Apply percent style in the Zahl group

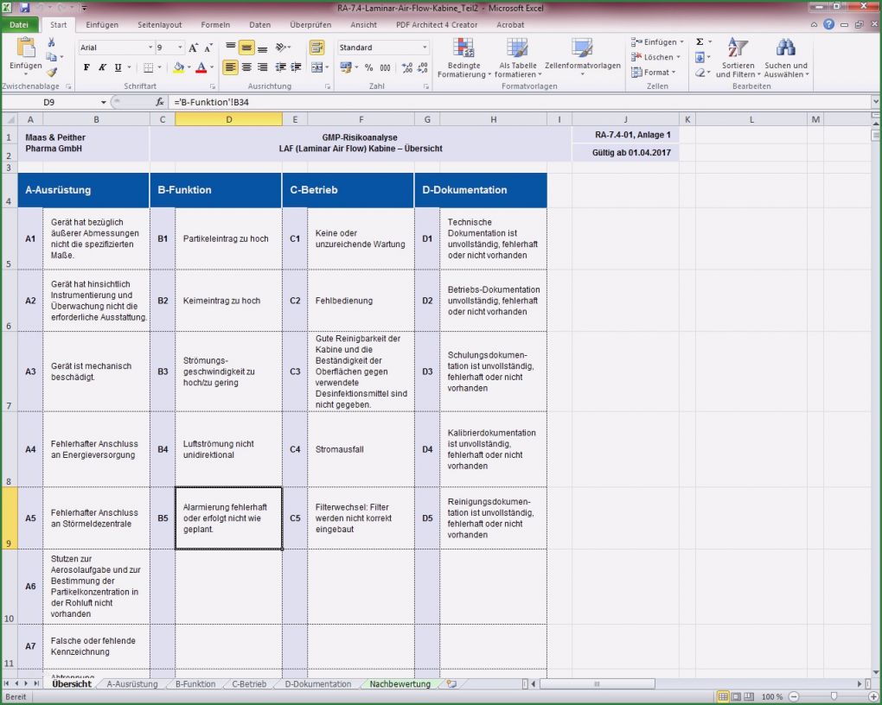click(x=369, y=67)
